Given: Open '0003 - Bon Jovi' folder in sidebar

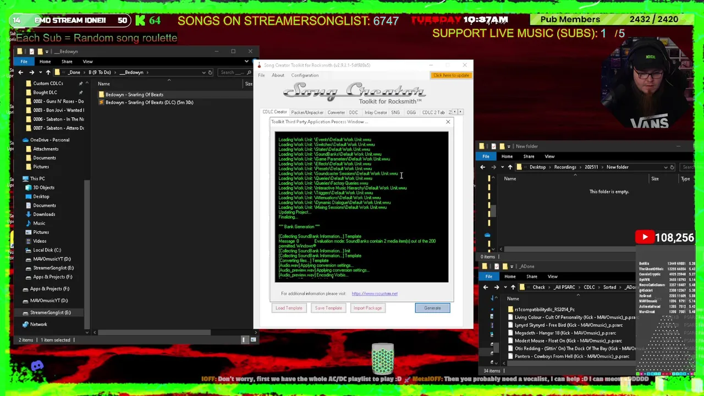Looking at the screenshot, I should pyautogui.click(x=58, y=110).
